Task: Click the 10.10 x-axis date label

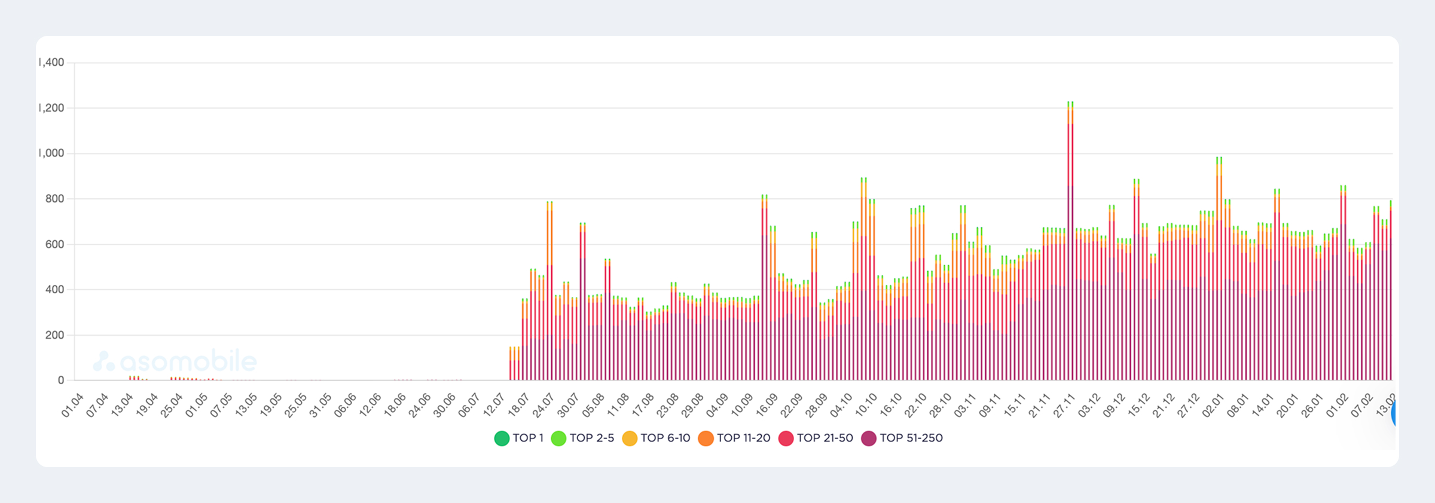Action: [x=866, y=404]
